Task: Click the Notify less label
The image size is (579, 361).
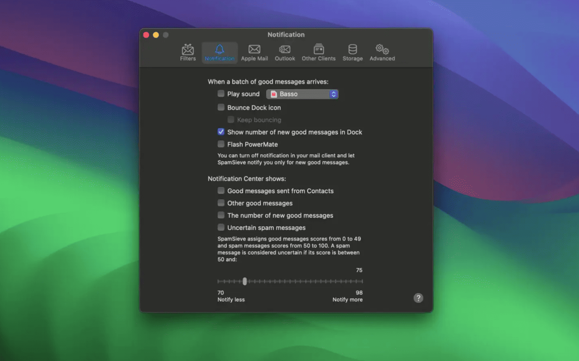Action: (x=231, y=299)
